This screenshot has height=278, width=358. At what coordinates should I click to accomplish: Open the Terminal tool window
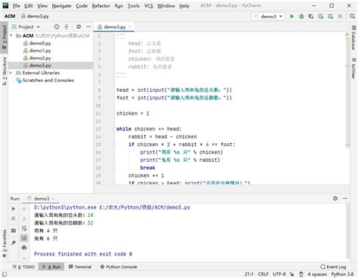click(80, 267)
